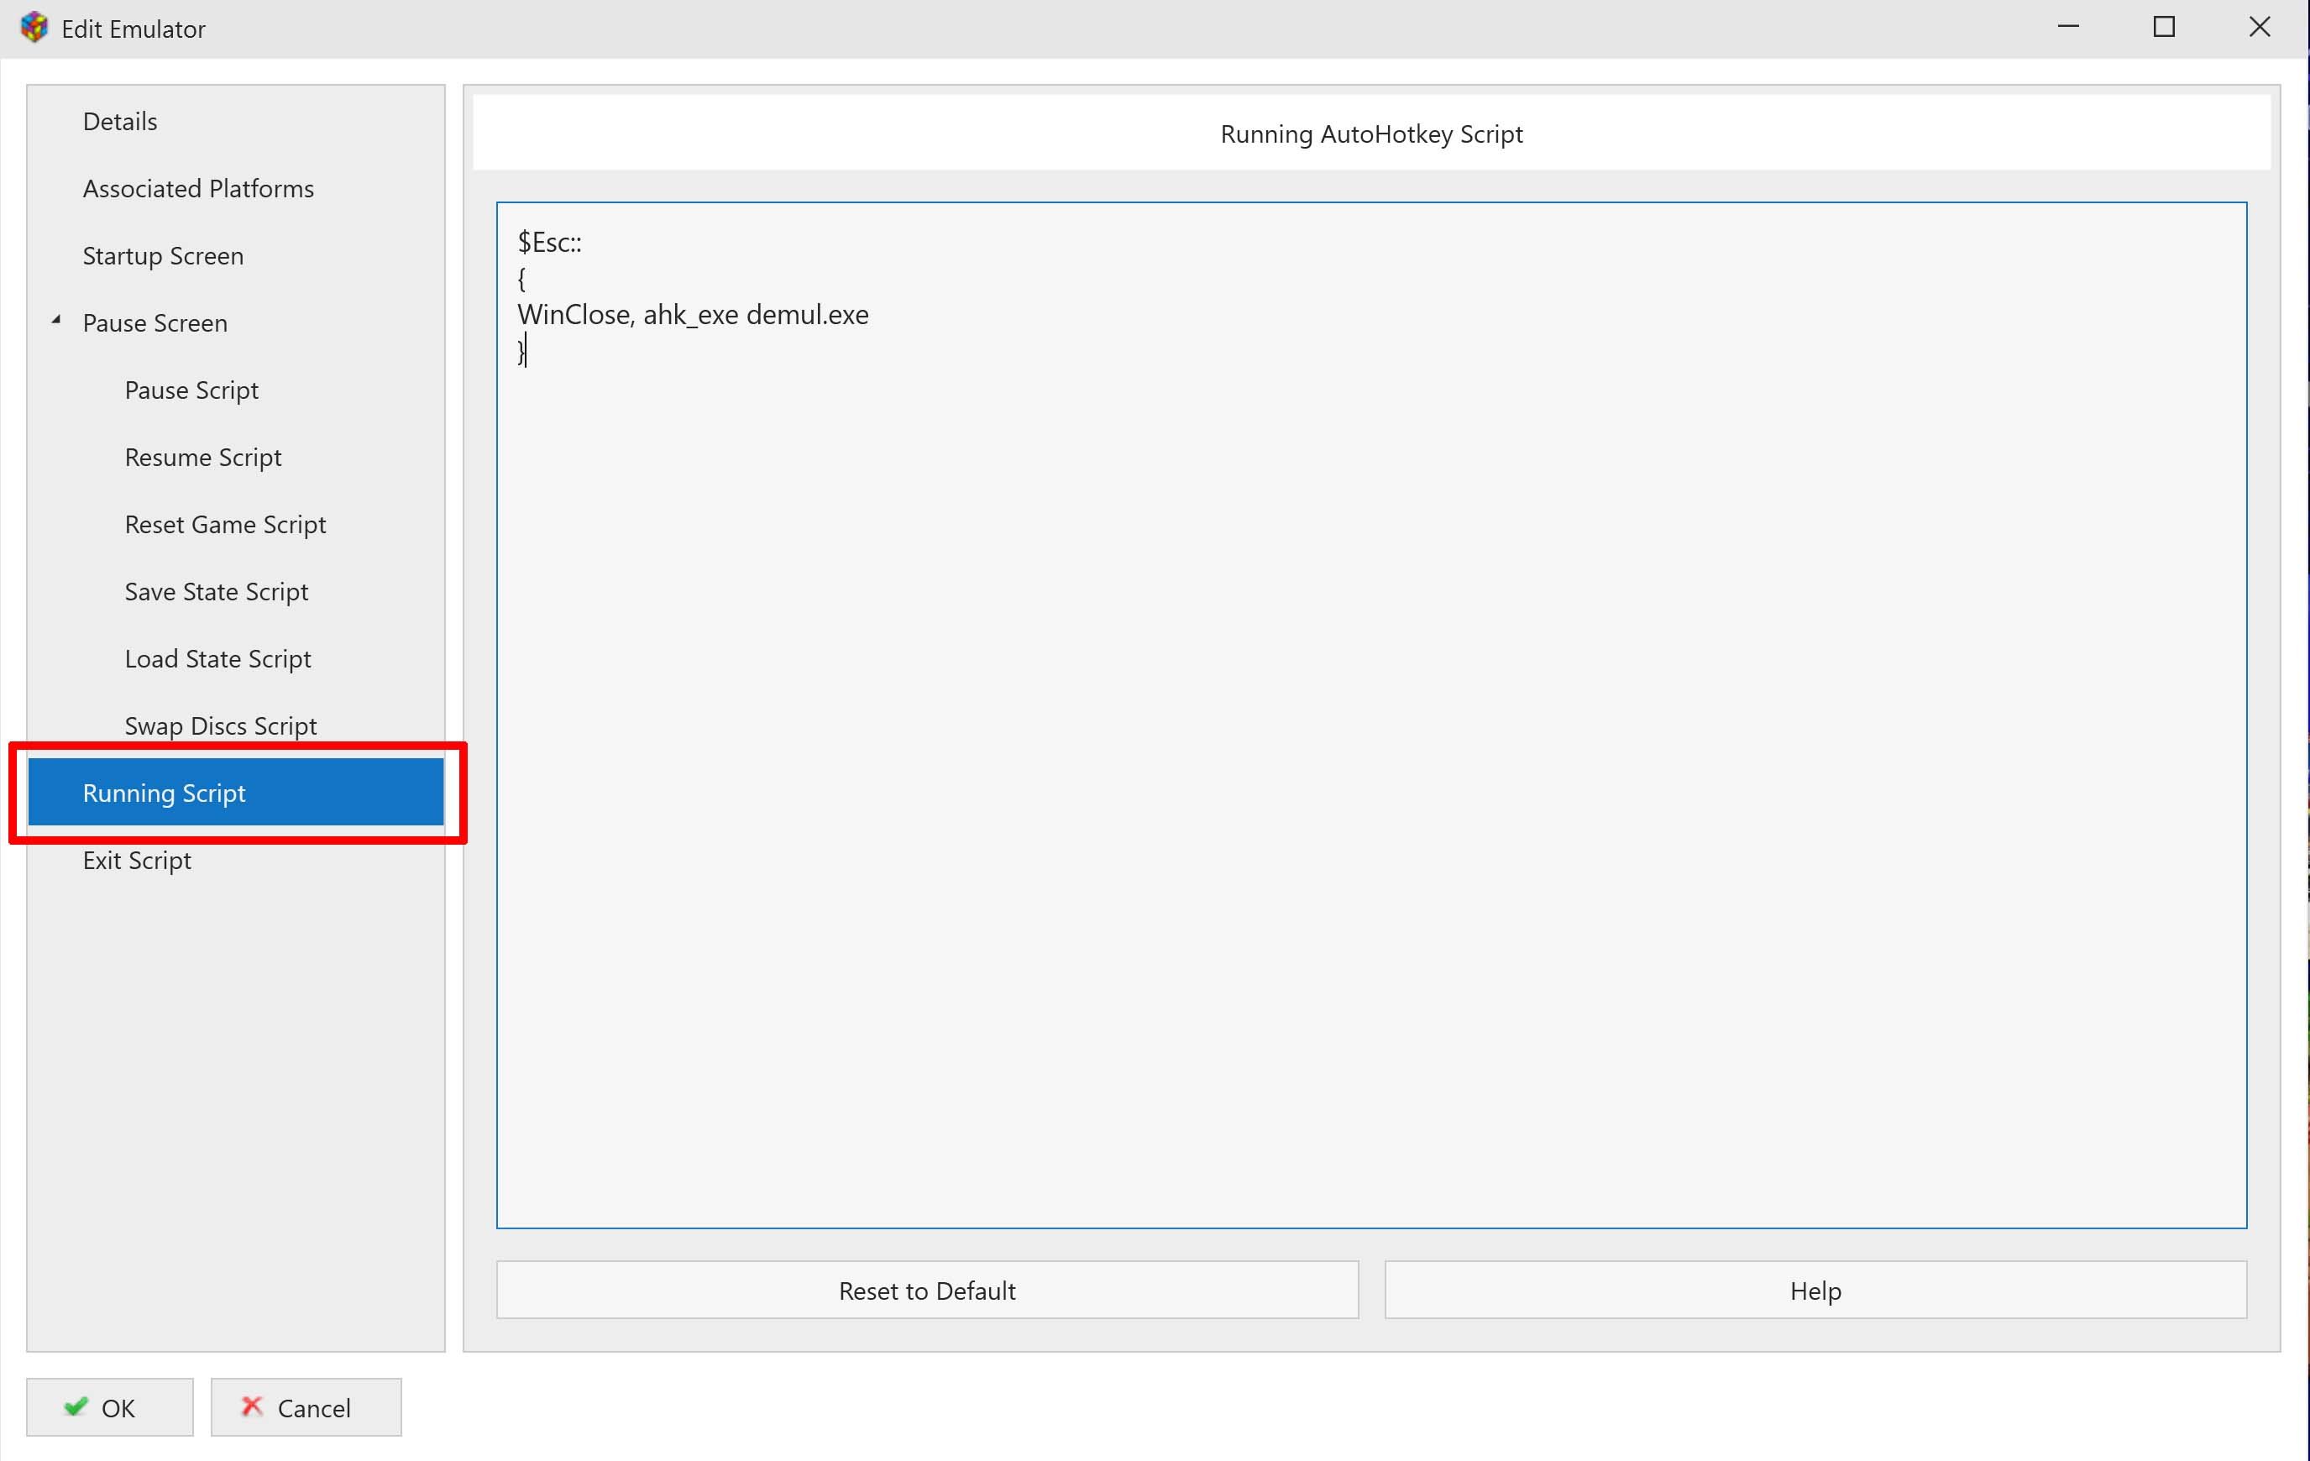The height and width of the screenshot is (1461, 2310).
Task: Click inside the AutoHotkey script editor
Action: click(1371, 715)
